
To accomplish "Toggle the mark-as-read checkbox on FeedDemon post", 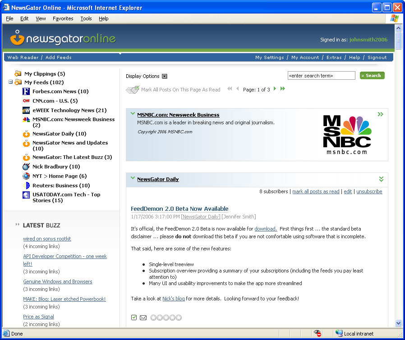I will click(x=134, y=317).
